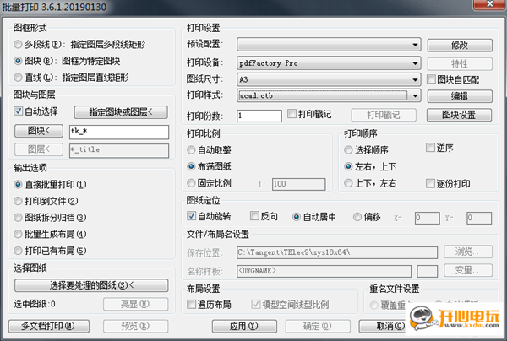Open the 图纸尺寸 A3 dropdown

329,79
